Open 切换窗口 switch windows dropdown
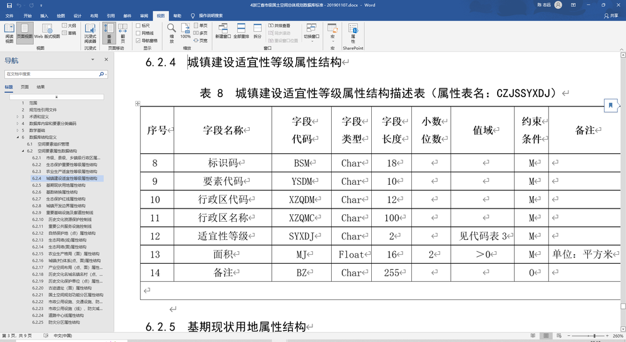The image size is (626, 342). (x=311, y=33)
